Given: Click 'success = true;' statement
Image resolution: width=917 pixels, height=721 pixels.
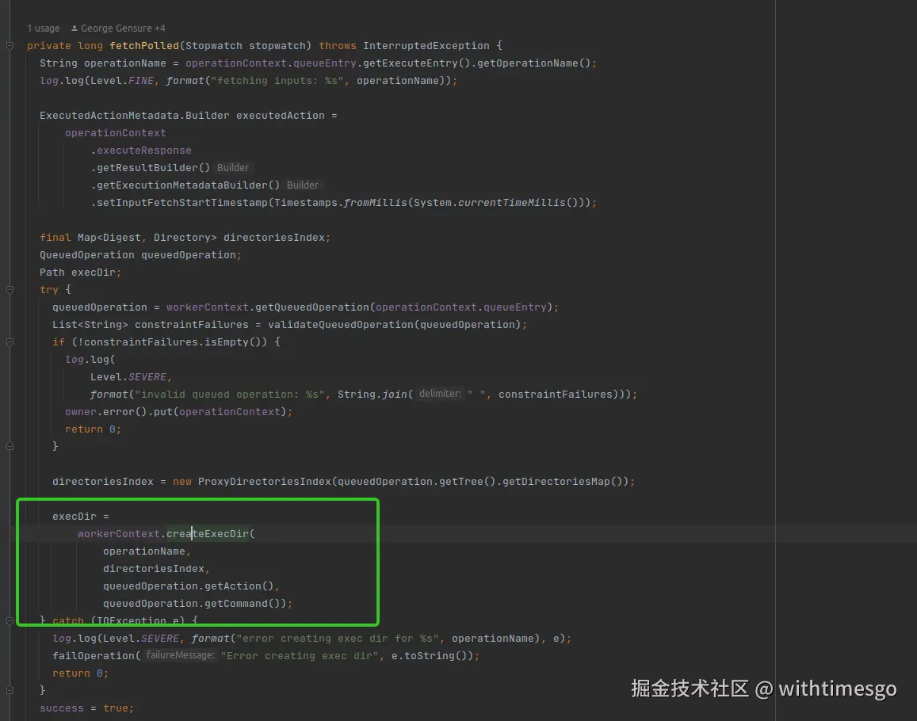Looking at the screenshot, I should [87, 708].
